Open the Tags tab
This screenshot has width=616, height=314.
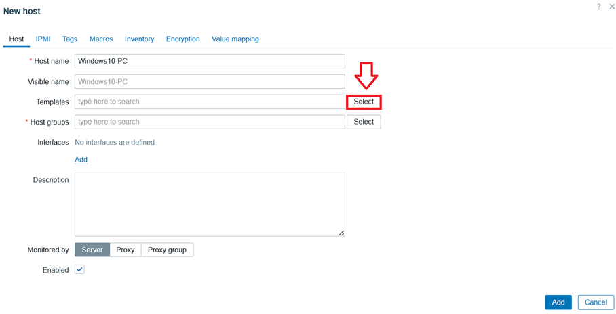[x=70, y=39]
